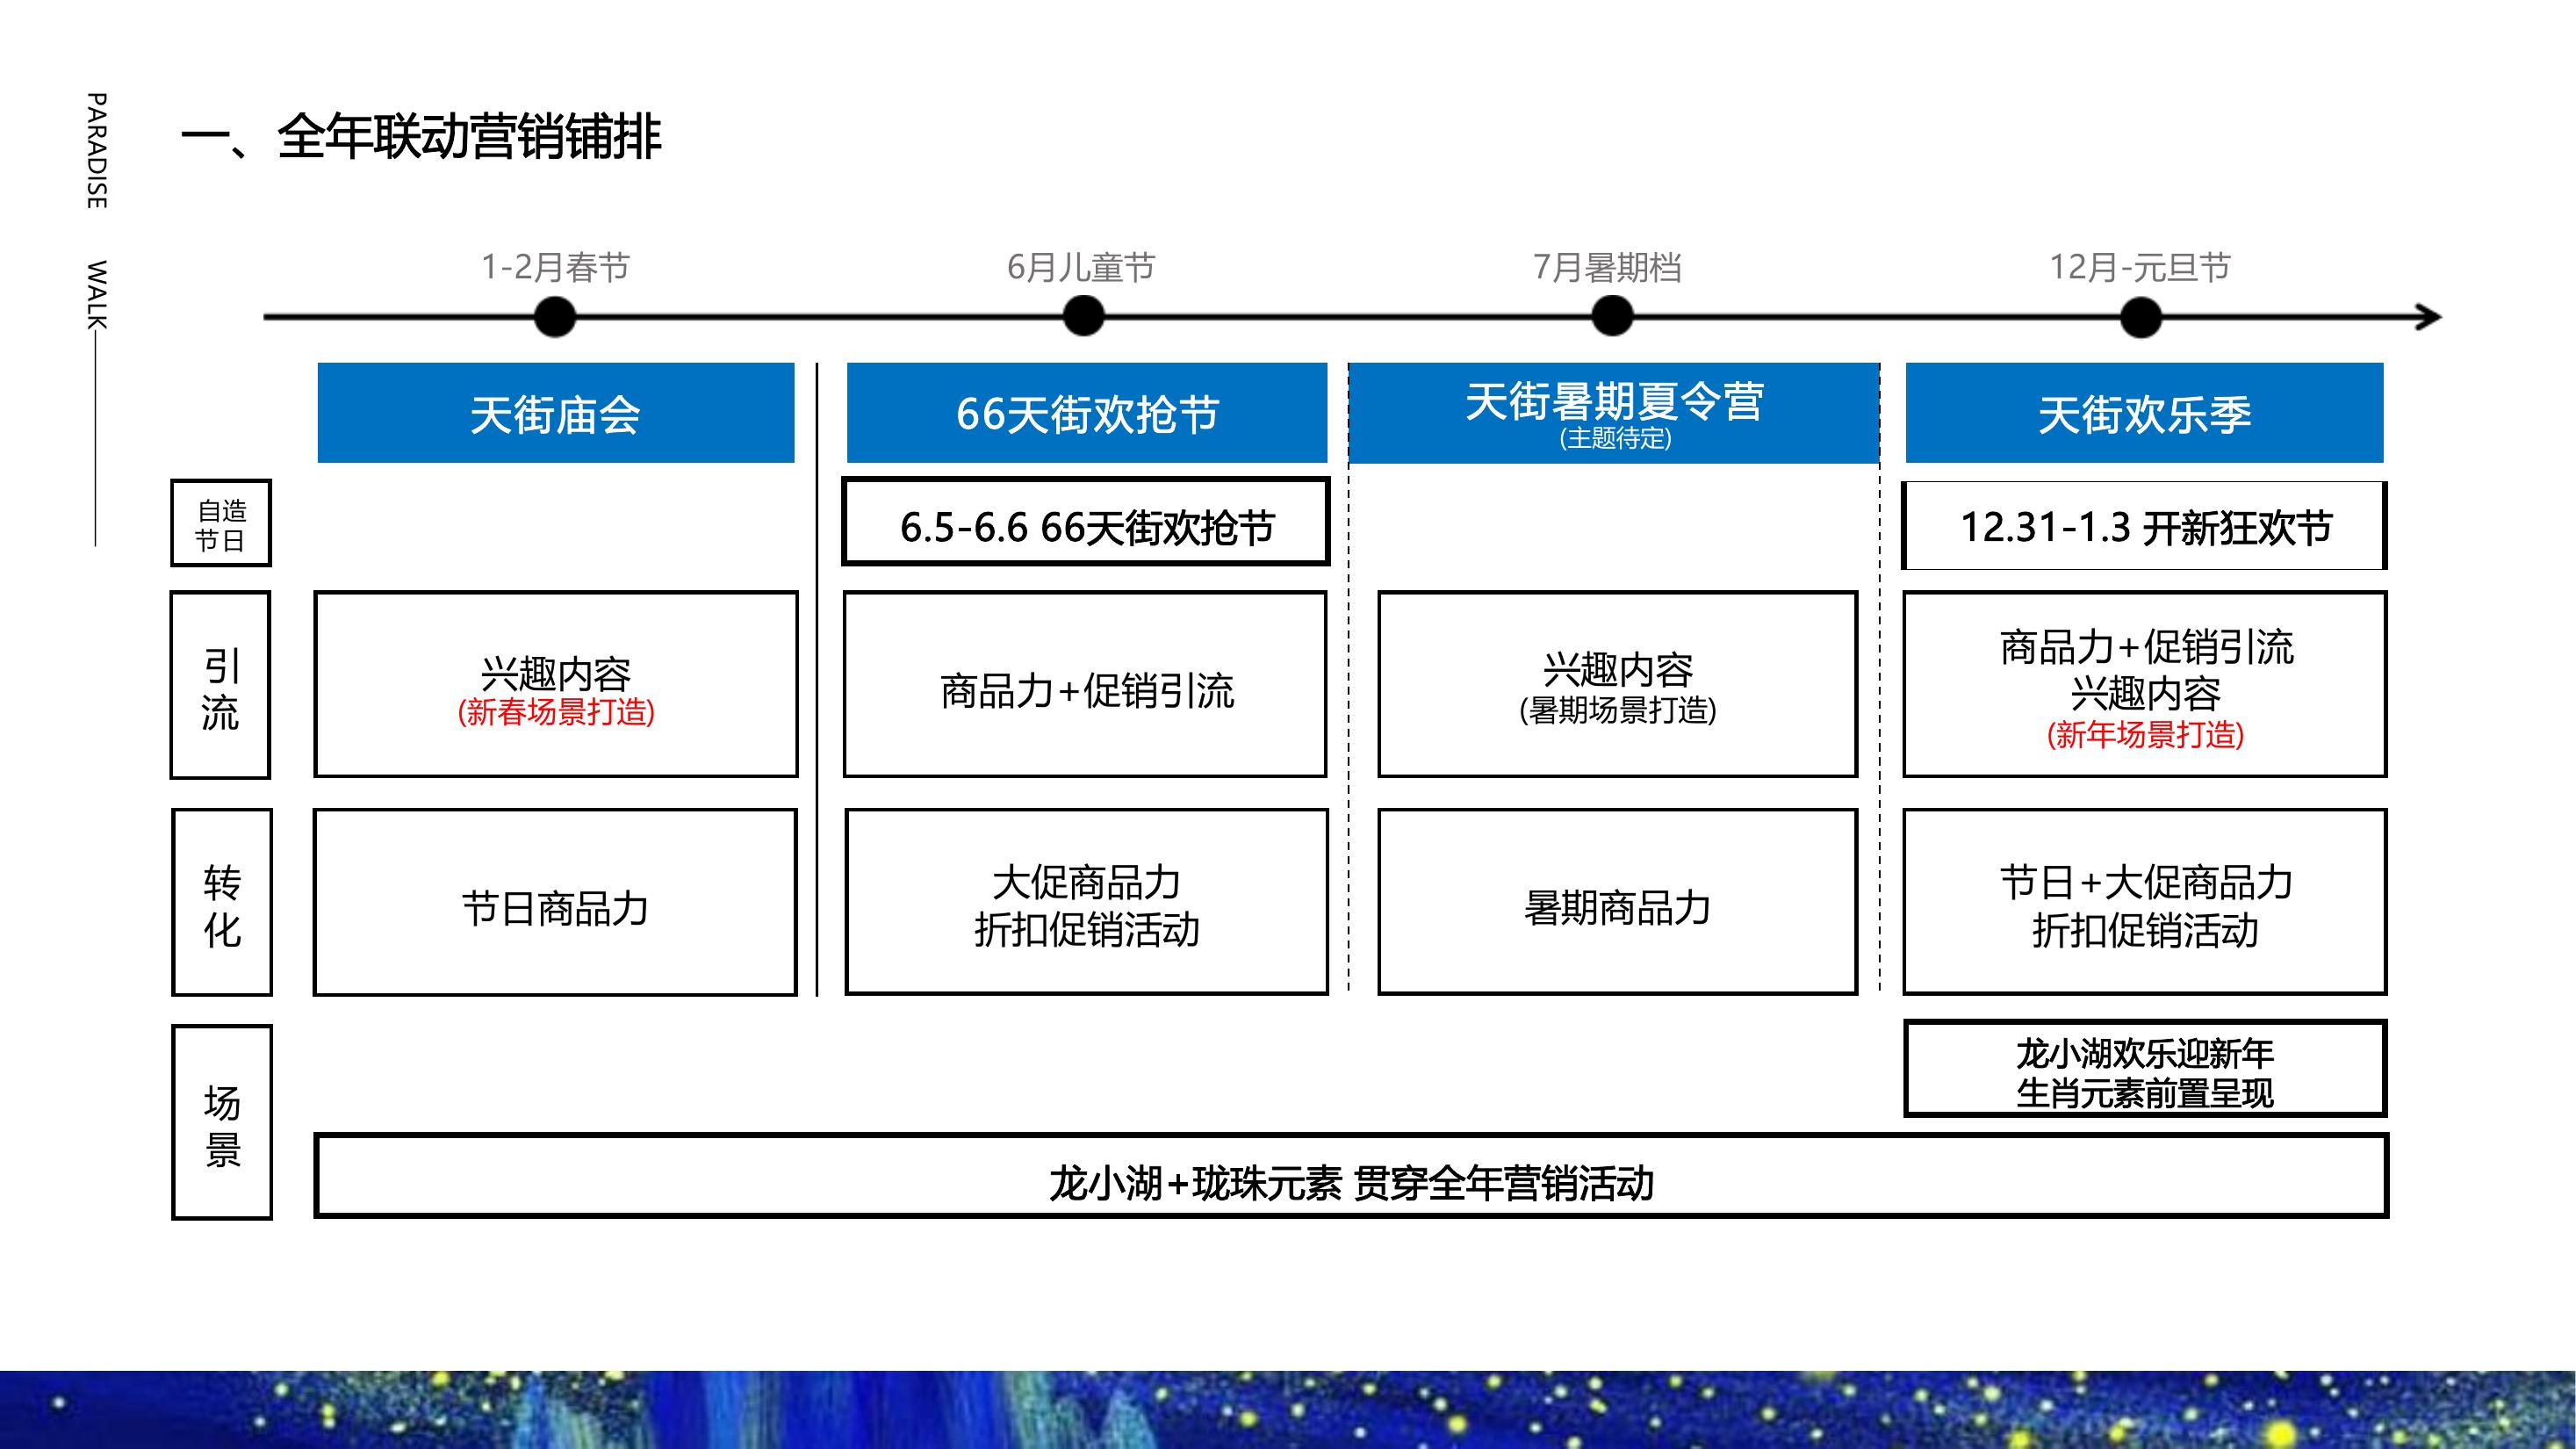Click the 7月暑期档 timeline label

coord(1607,267)
